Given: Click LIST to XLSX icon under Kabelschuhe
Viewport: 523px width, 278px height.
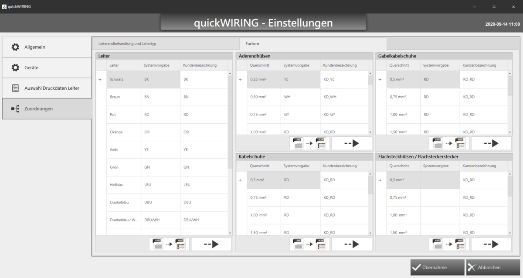Looking at the screenshot, I should (x=309, y=244).
